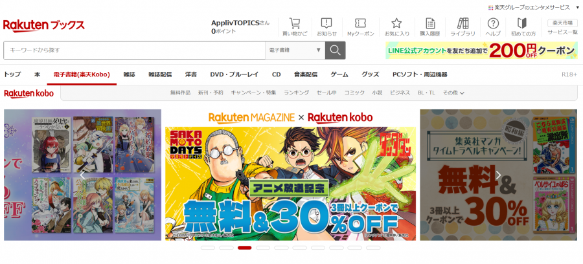
Task: Select the fourth carousel page indicator
Action: (x=263, y=248)
